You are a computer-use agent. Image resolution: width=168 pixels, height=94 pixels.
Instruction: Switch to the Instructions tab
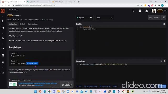[x=13, y=24]
